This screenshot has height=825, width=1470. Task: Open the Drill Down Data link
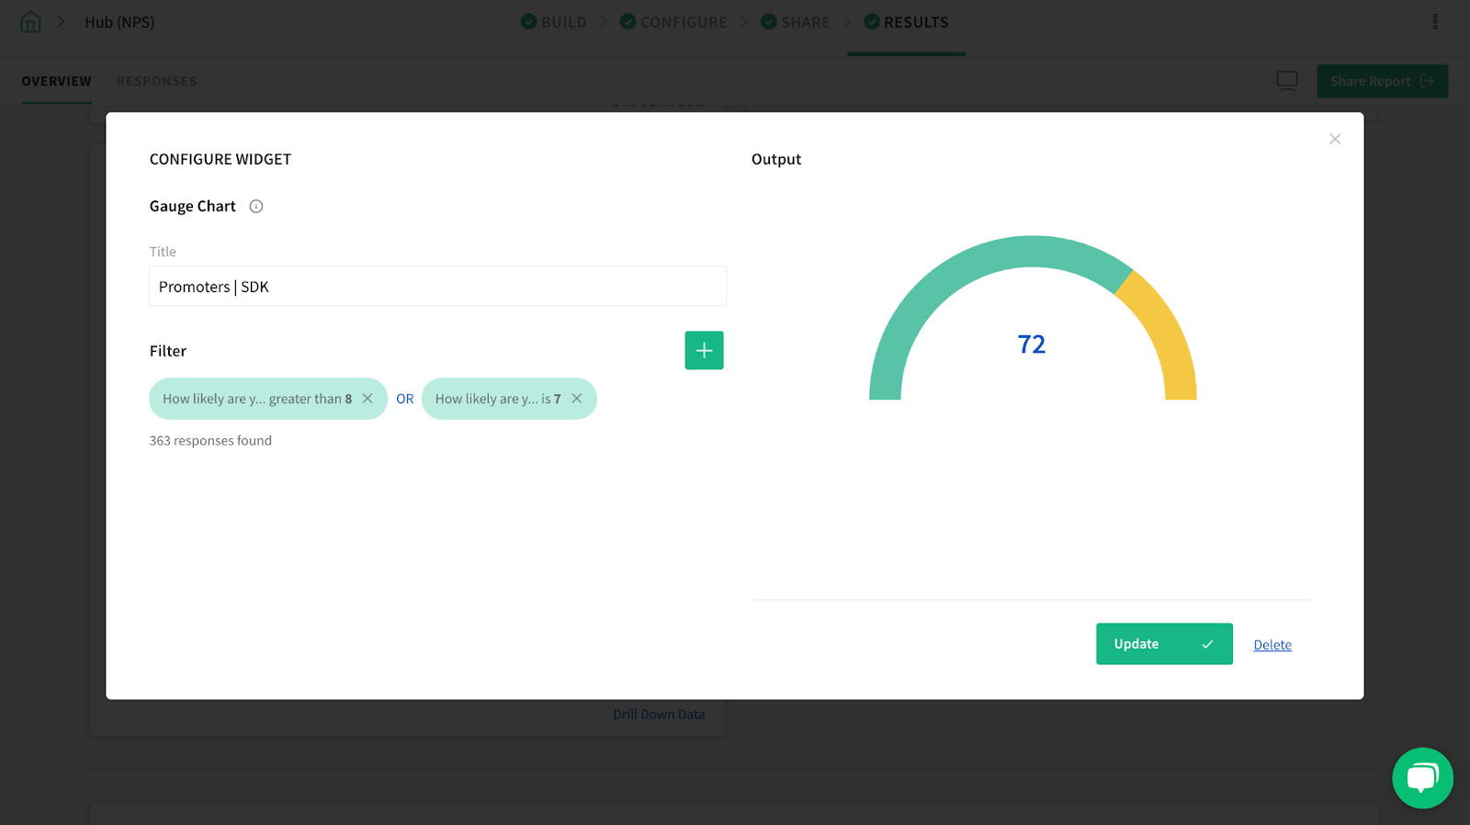click(659, 714)
